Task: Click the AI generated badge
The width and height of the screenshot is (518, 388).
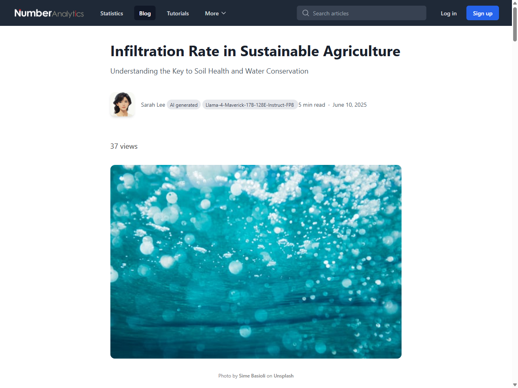Action: pyautogui.click(x=184, y=105)
